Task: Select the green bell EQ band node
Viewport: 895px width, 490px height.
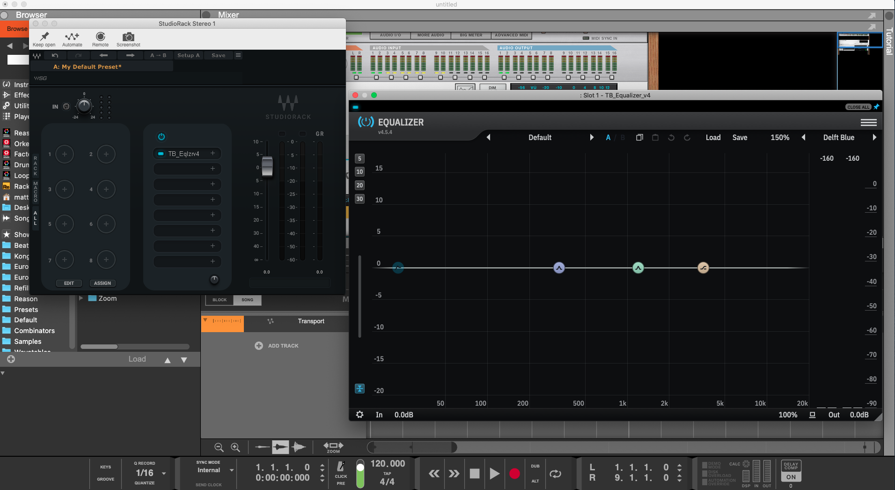Action: (638, 267)
